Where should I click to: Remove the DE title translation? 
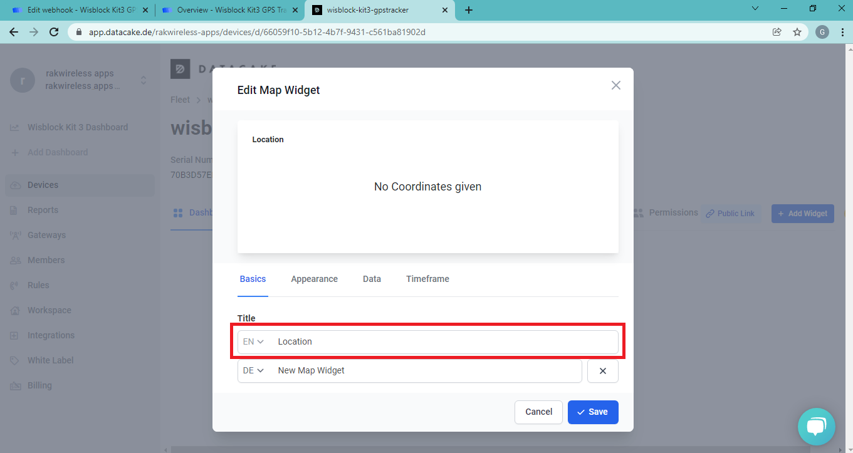click(x=602, y=371)
